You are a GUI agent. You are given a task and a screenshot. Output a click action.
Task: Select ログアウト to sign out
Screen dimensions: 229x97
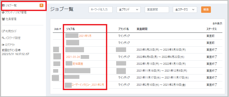10,45
